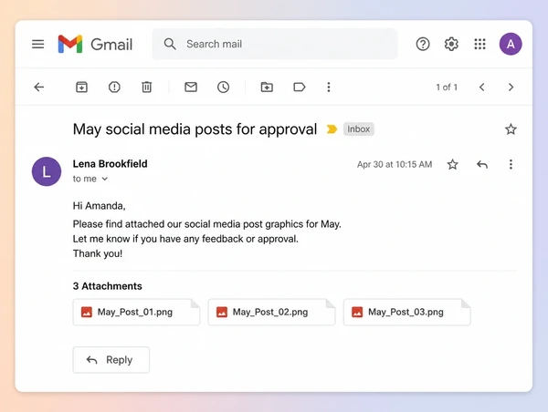Open the main menu hamburger icon
Viewport: 548px width, 412px height.
pos(37,44)
